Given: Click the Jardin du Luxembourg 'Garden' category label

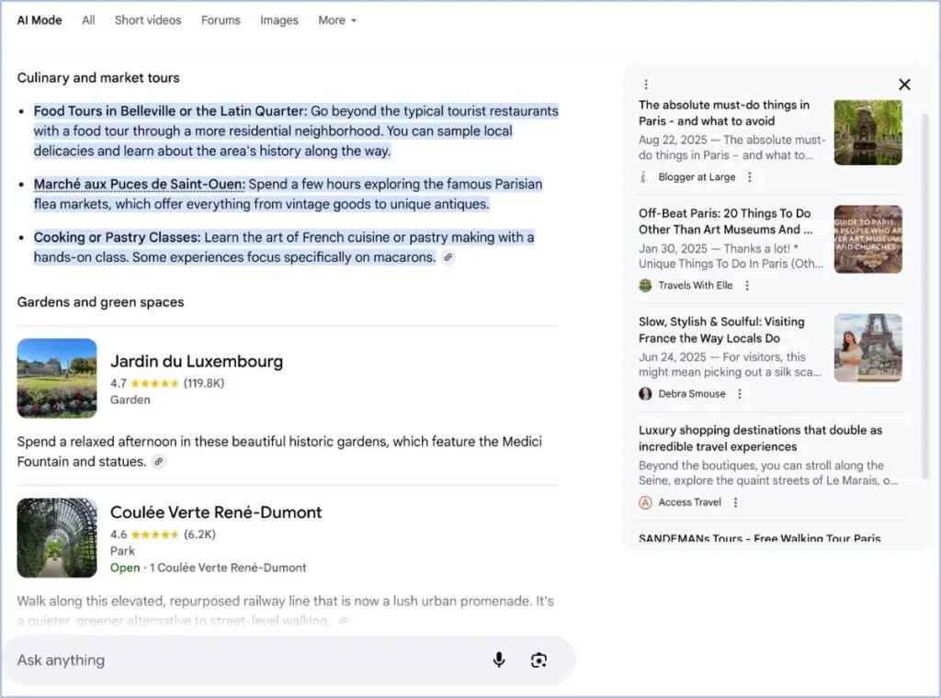Looking at the screenshot, I should (x=130, y=400).
